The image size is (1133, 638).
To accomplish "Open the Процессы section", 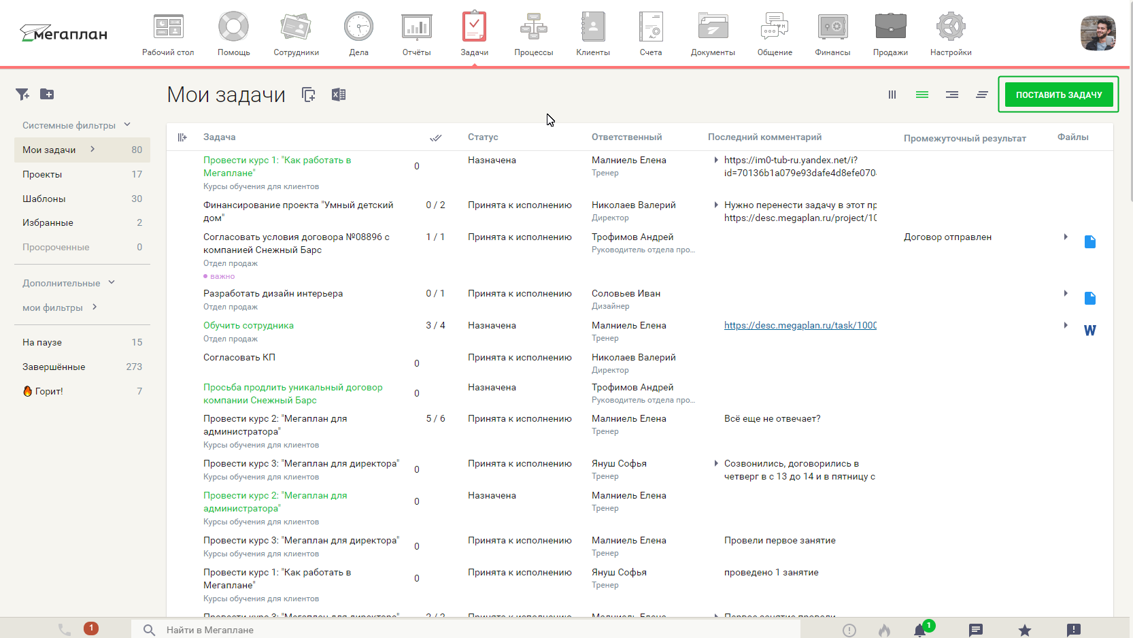I will (533, 35).
